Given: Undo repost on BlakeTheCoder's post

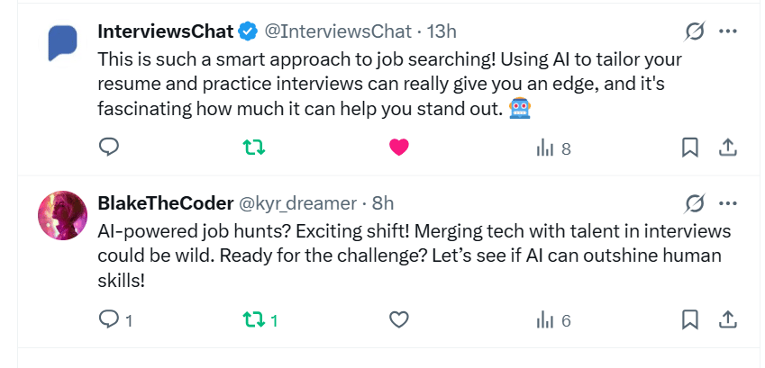Looking at the screenshot, I should tap(253, 319).
